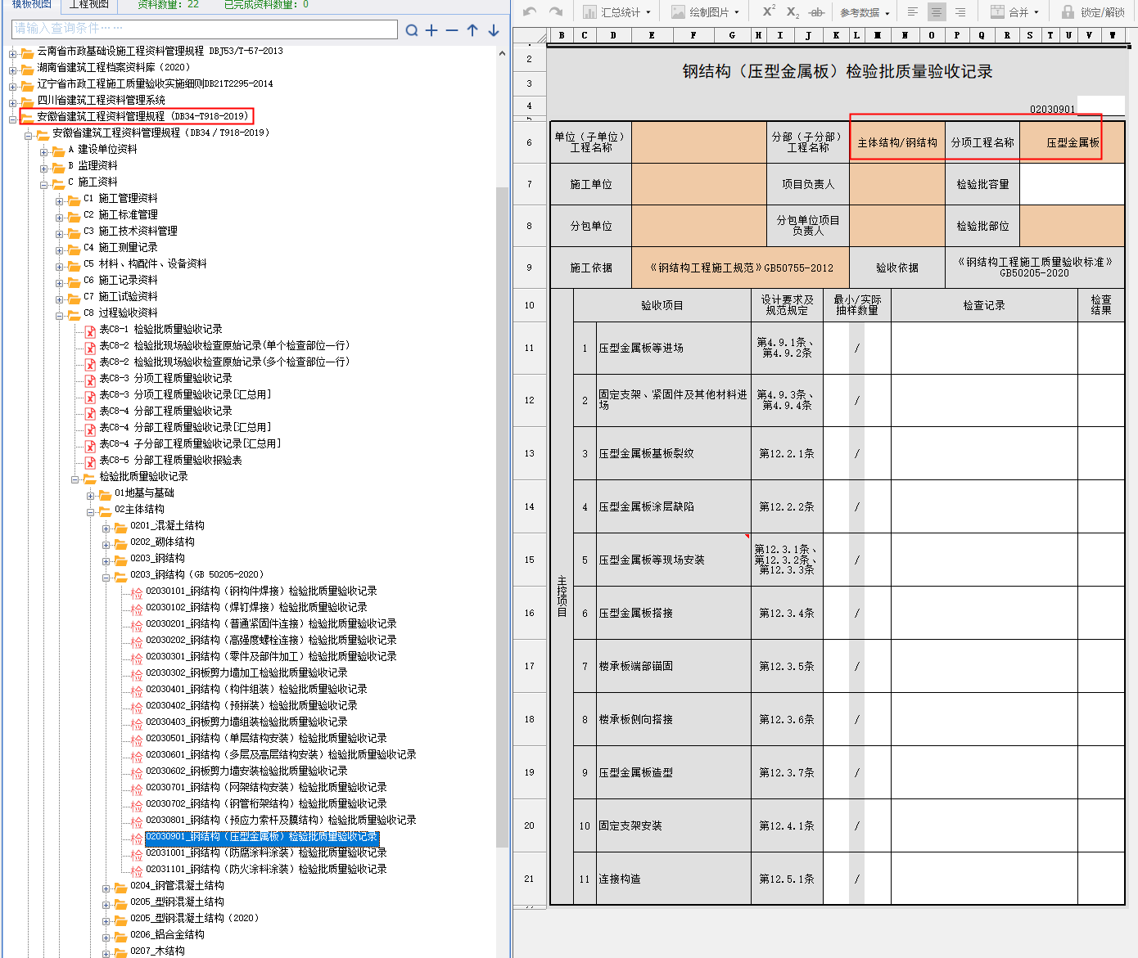The width and height of the screenshot is (1138, 958).
Task: Click check record cell for 连接构造
Action: (984, 879)
